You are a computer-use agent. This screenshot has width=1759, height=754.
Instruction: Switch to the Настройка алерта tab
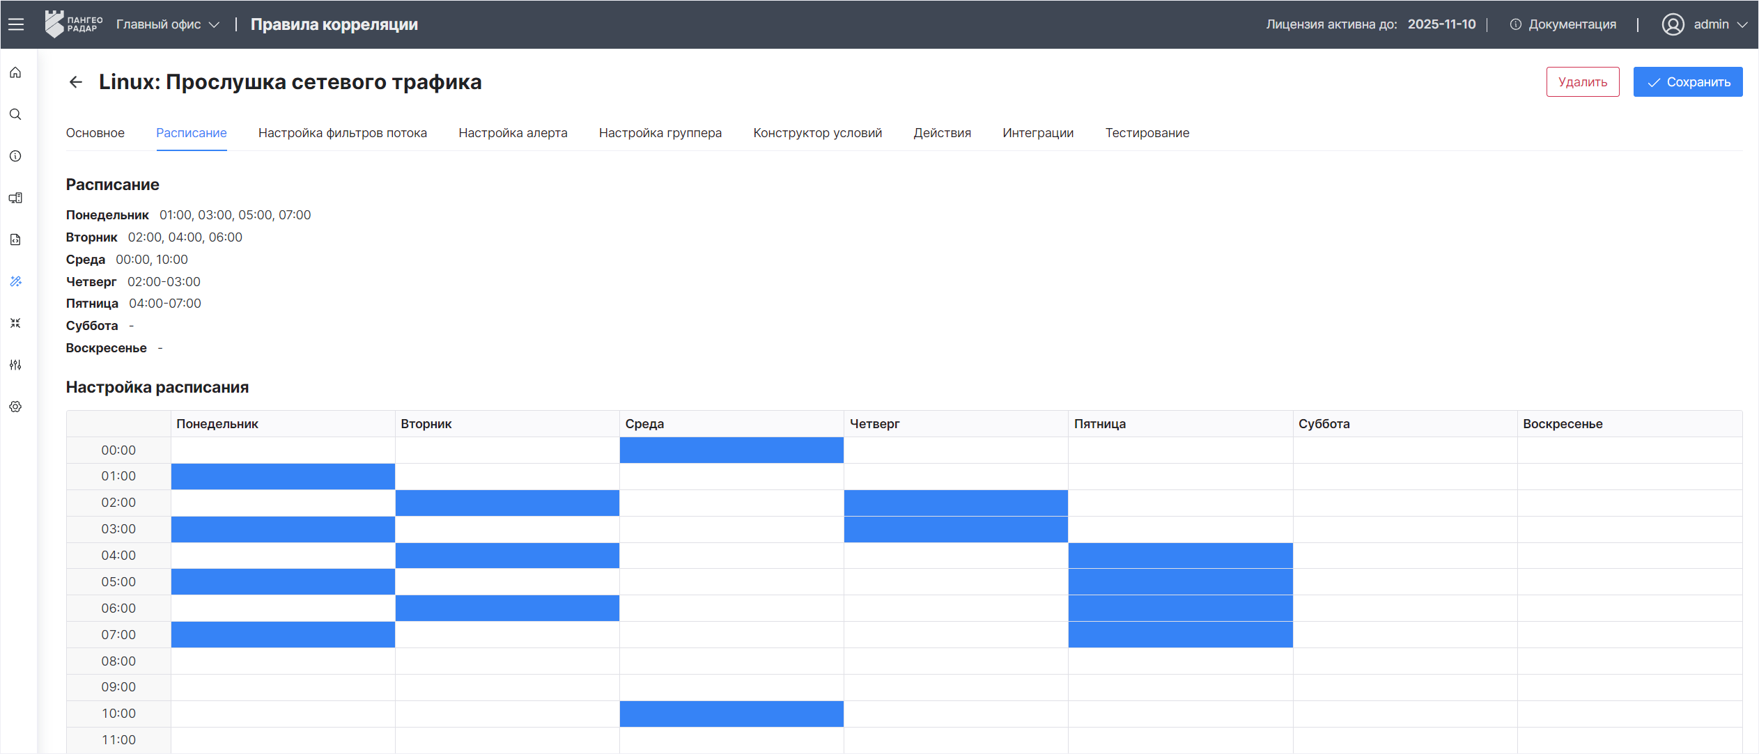point(513,133)
